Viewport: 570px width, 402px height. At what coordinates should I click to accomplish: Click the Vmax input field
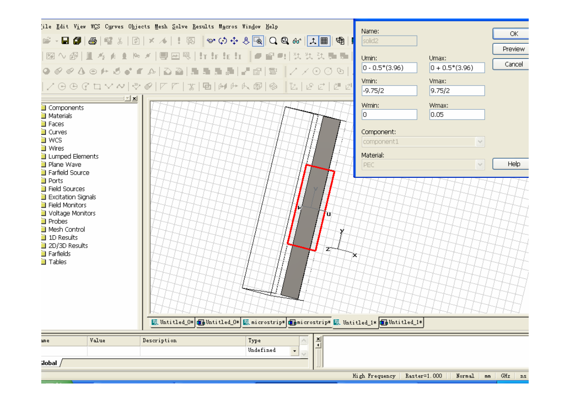(457, 91)
